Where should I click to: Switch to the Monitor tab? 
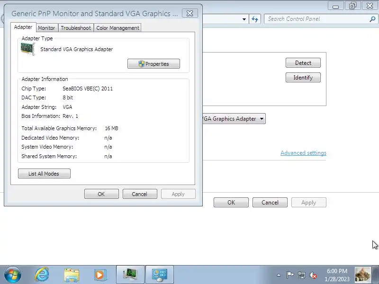pyautogui.click(x=46, y=28)
